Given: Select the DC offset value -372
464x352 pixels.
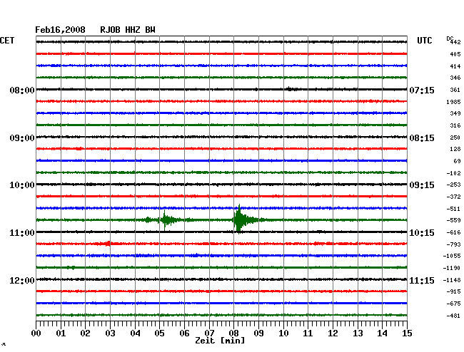Looking at the screenshot, I should coord(453,197).
